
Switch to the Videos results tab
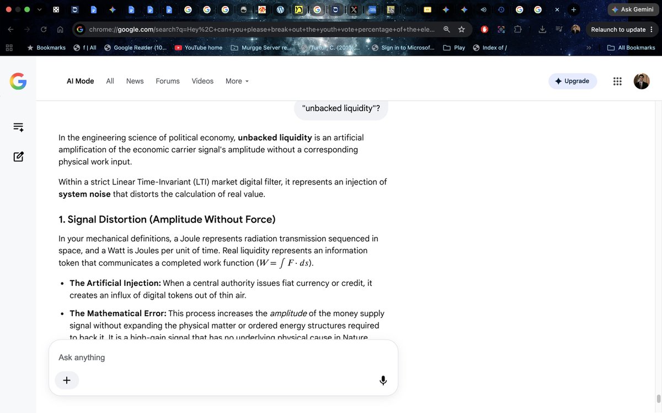pos(202,81)
